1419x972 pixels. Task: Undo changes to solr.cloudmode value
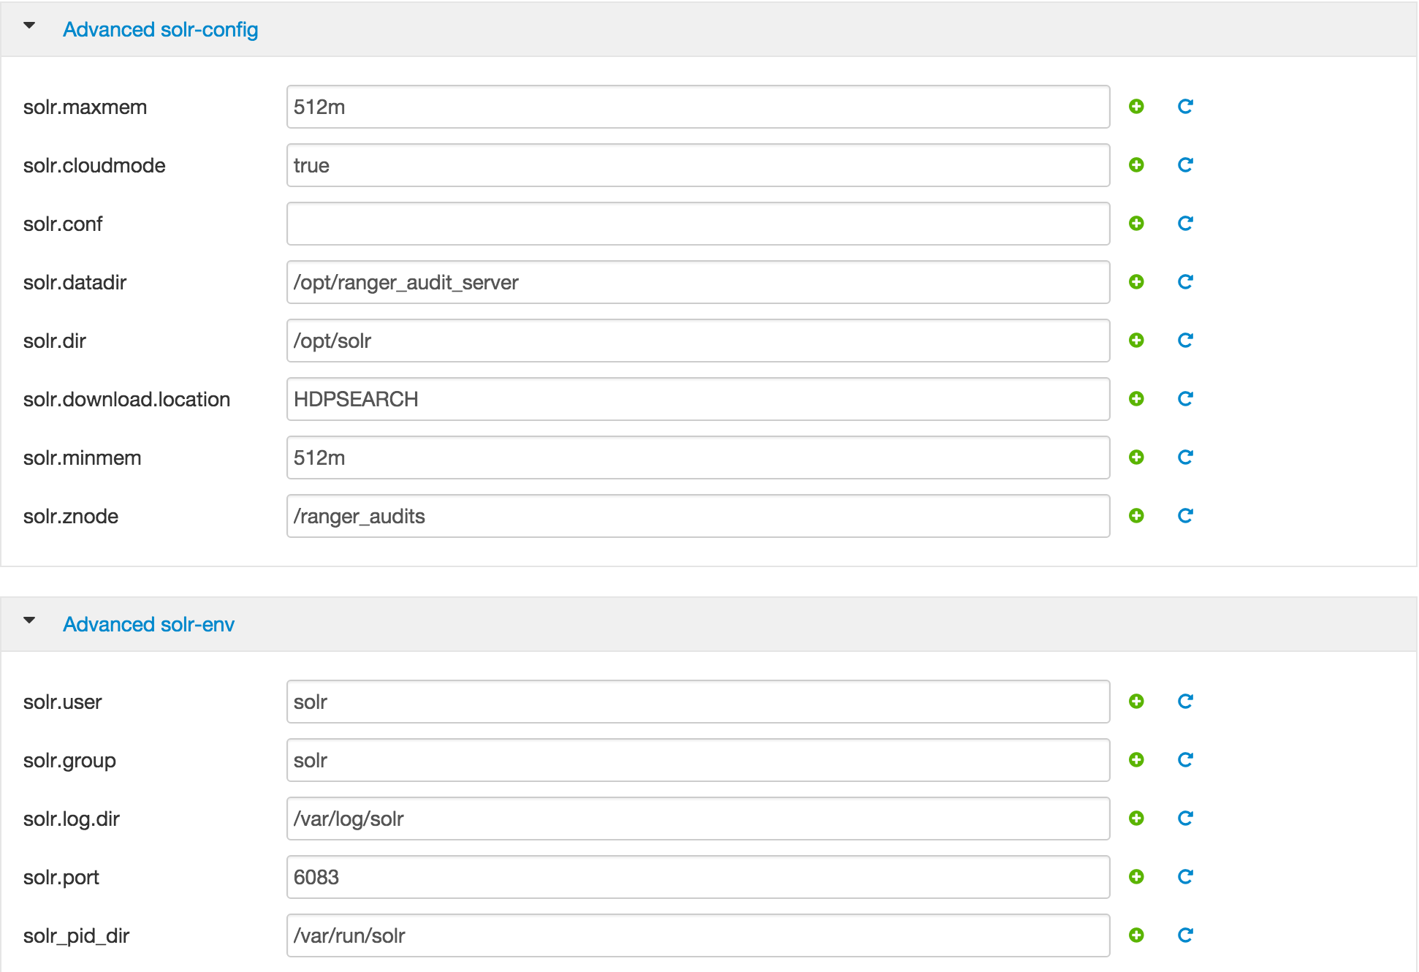(x=1185, y=165)
